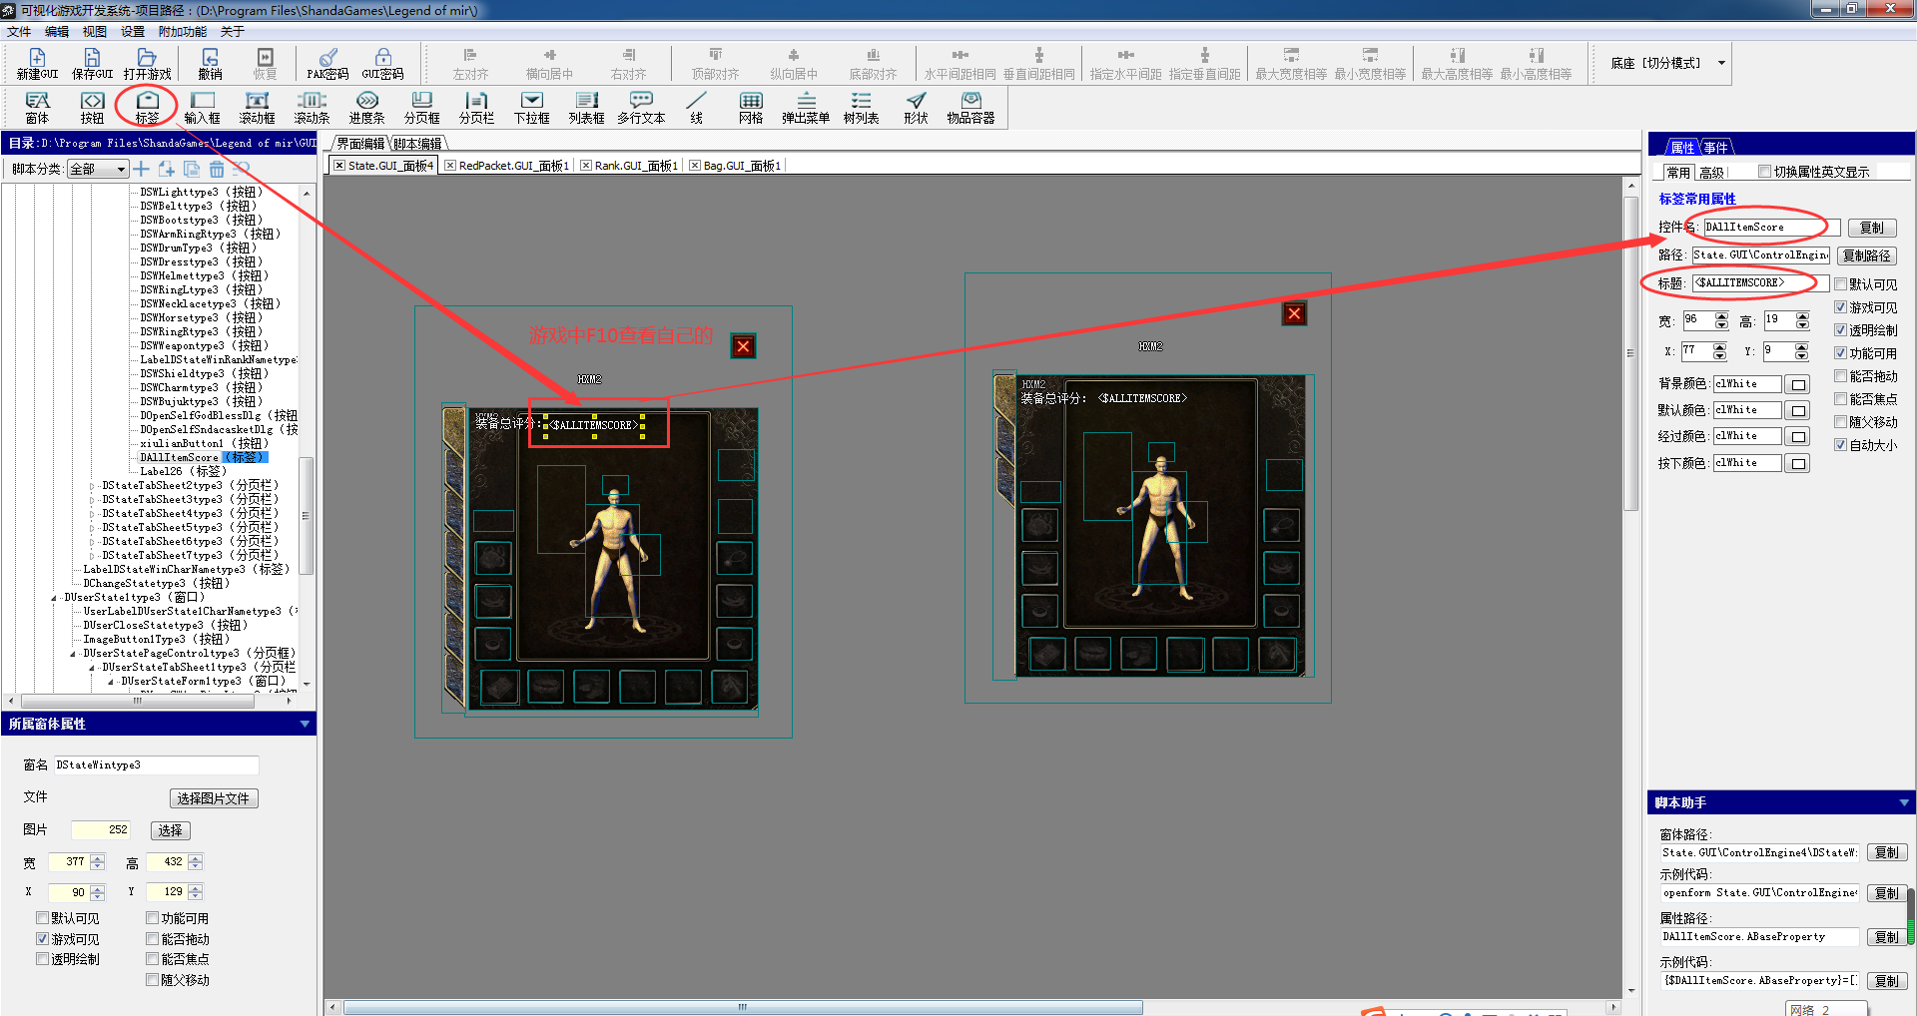1917x1016 pixels.
Task: Click the add script plus icon
Action: [x=142, y=169]
